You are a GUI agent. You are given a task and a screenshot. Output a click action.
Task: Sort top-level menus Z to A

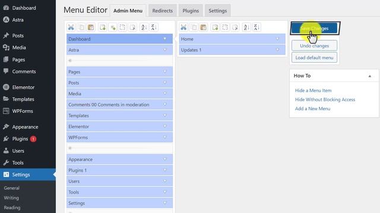pos(154,27)
